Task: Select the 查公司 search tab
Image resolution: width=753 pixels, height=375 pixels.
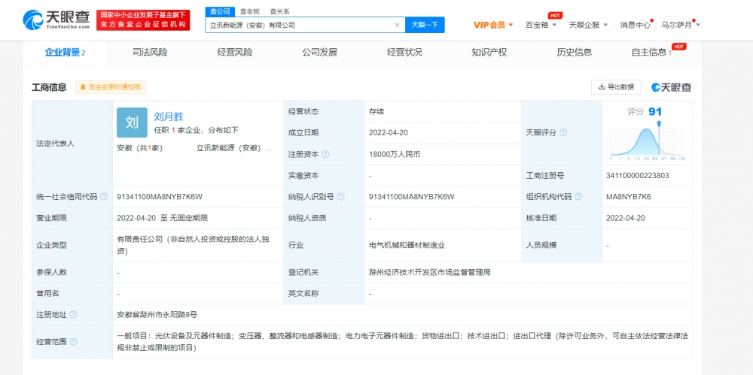Action: coord(221,11)
